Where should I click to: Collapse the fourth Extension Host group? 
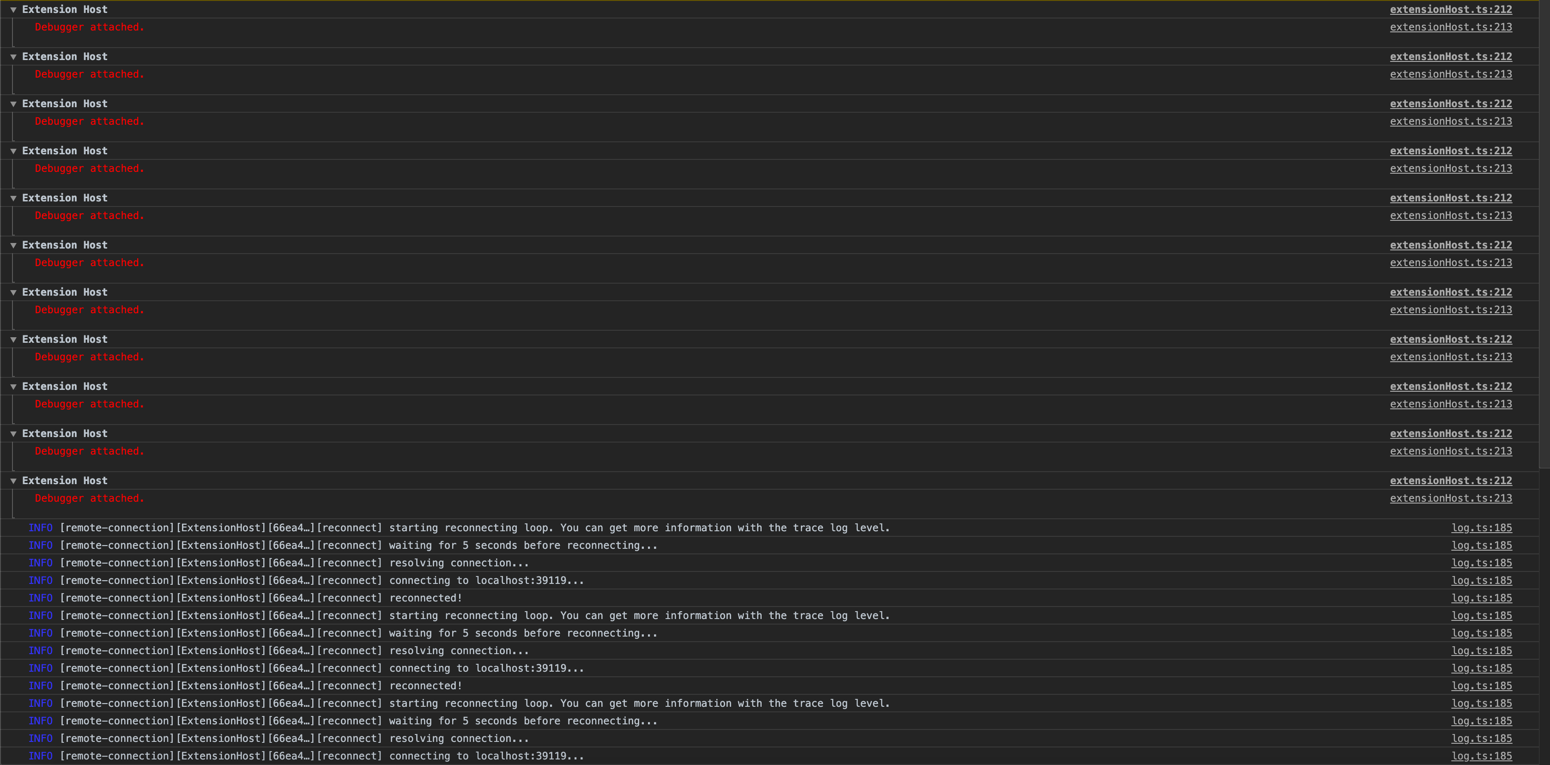click(x=12, y=151)
